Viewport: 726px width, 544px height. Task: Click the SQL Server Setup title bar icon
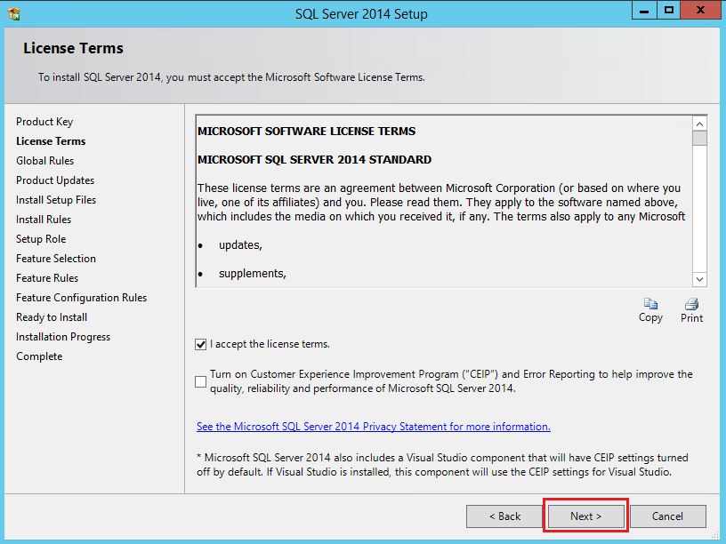click(14, 14)
